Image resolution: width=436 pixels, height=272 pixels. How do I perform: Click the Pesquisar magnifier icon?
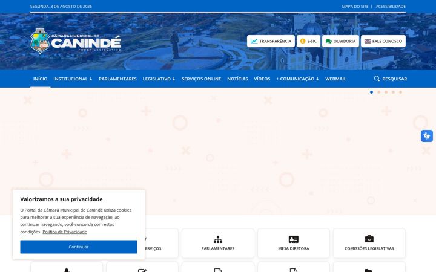(377, 79)
